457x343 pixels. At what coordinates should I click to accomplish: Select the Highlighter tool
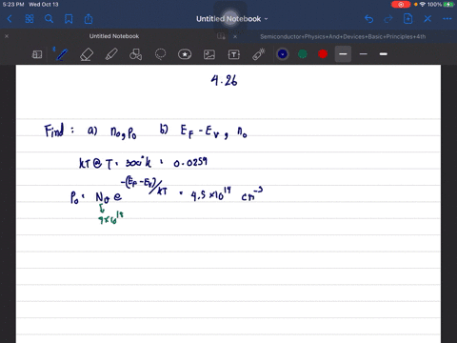111,54
